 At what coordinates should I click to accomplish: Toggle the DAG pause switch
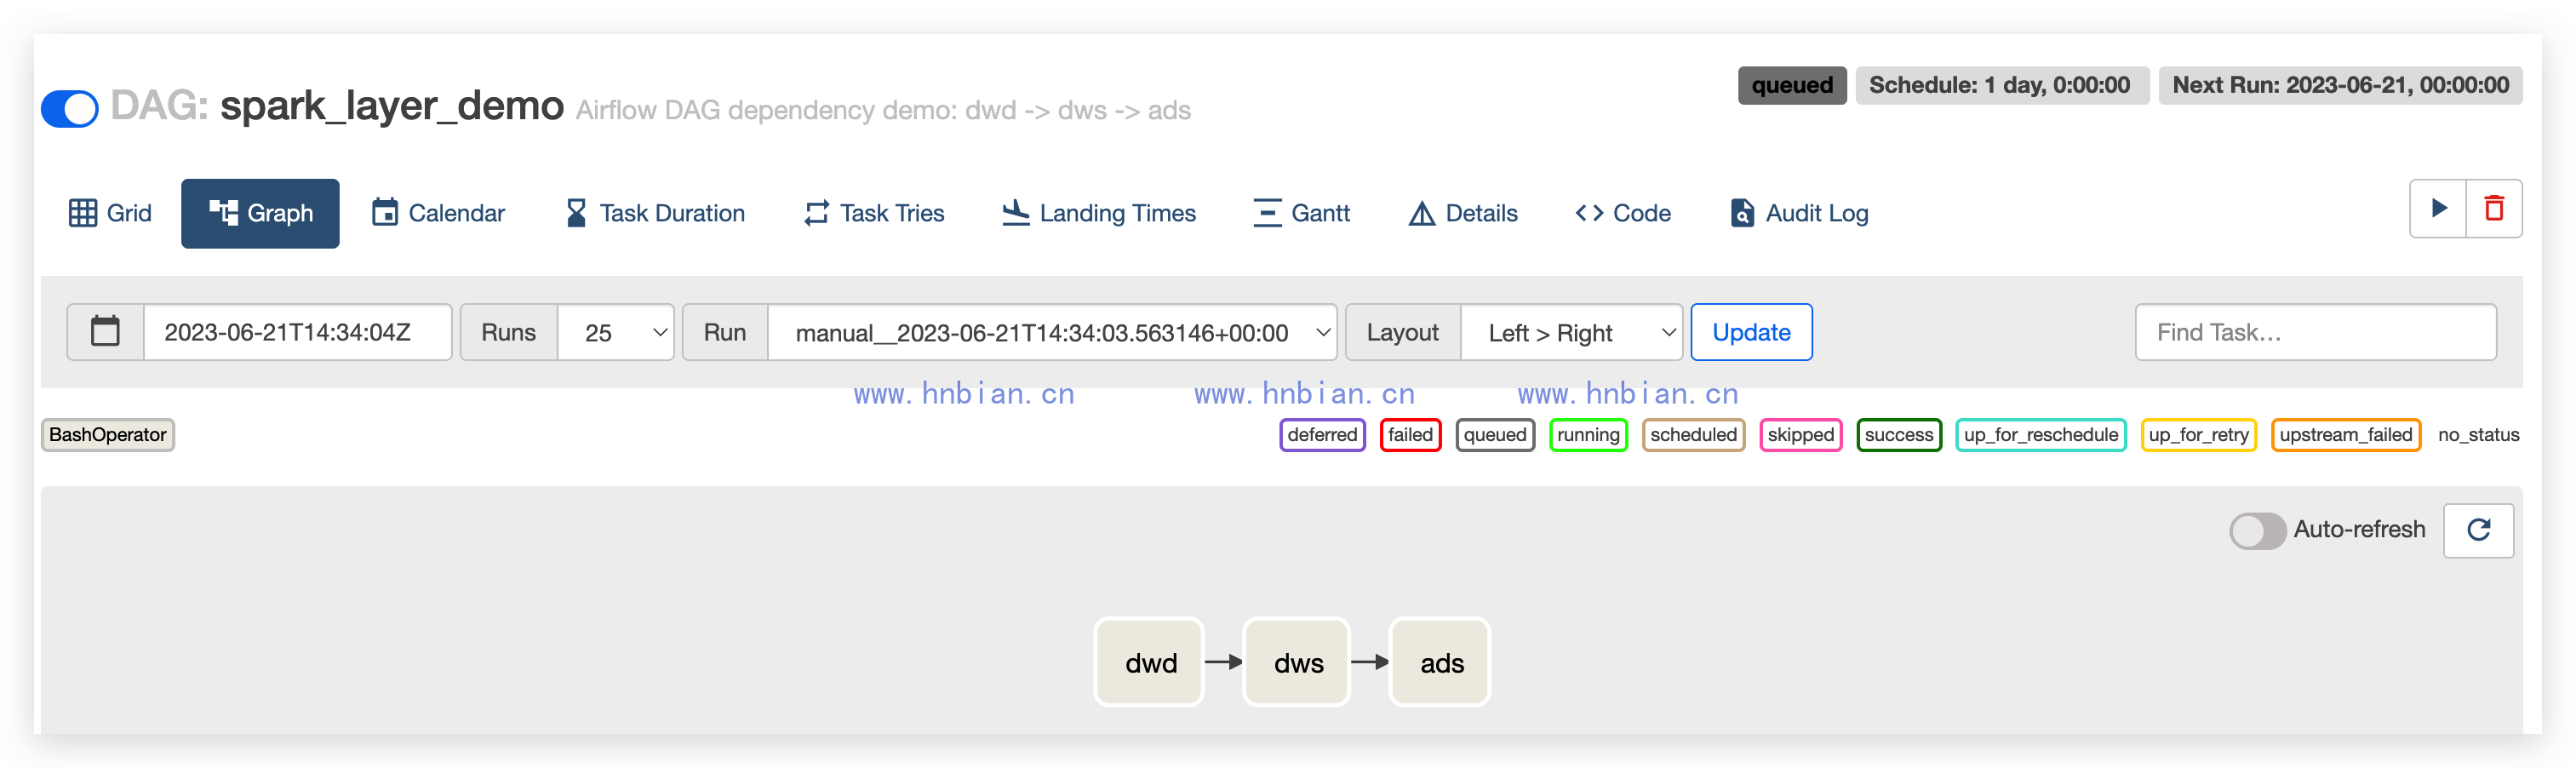(69, 108)
